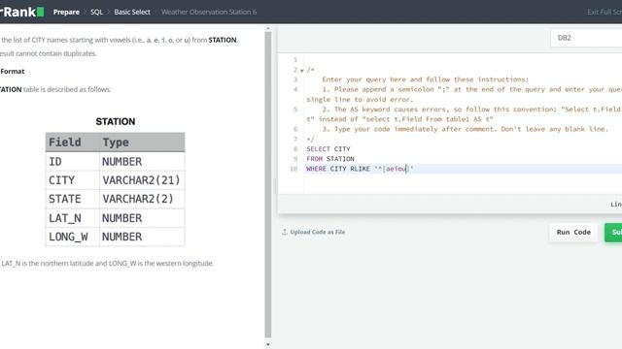Viewport: 622px width, 349px height.
Task: Click line number 1 in the gutter
Action: pos(295,60)
